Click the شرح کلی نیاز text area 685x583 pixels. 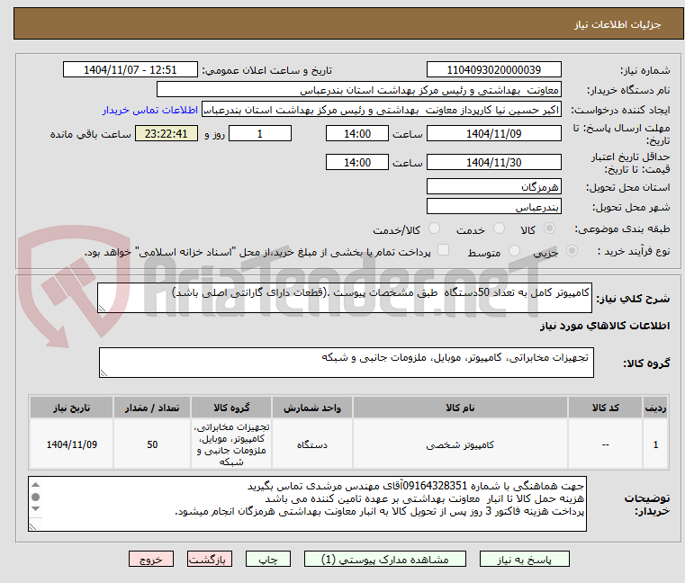(345, 298)
